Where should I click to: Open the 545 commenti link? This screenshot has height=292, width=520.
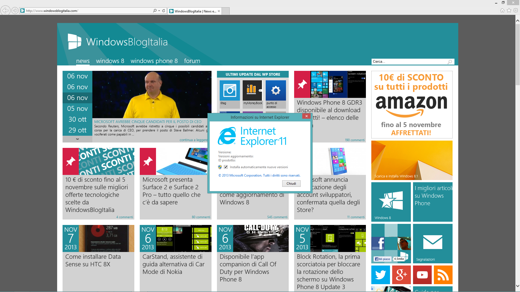click(277, 217)
